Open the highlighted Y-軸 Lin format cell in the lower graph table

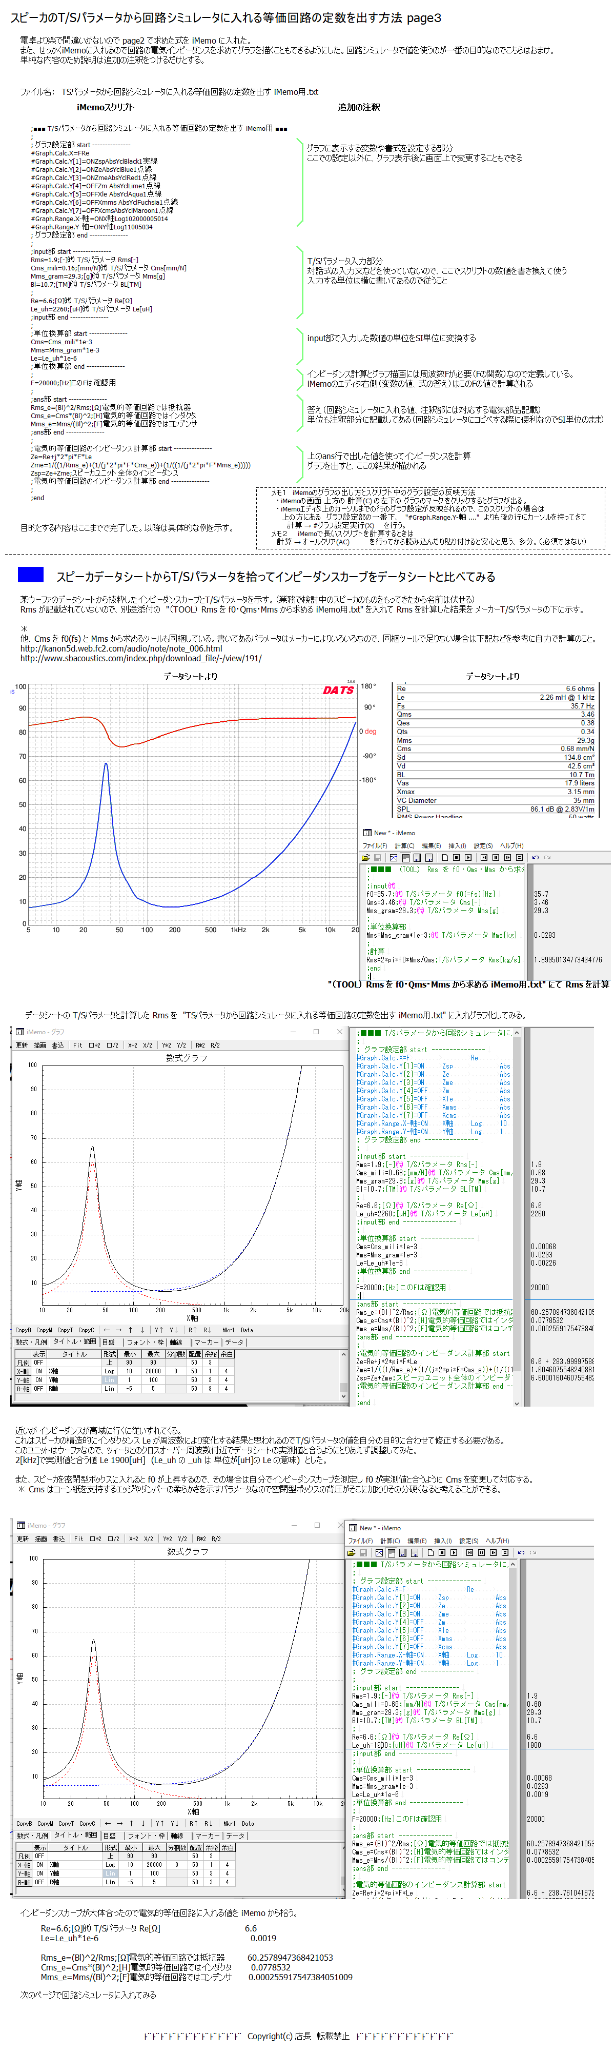[x=110, y=1873]
